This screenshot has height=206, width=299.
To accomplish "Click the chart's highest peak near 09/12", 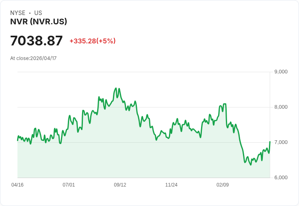I will [x=116, y=88].
